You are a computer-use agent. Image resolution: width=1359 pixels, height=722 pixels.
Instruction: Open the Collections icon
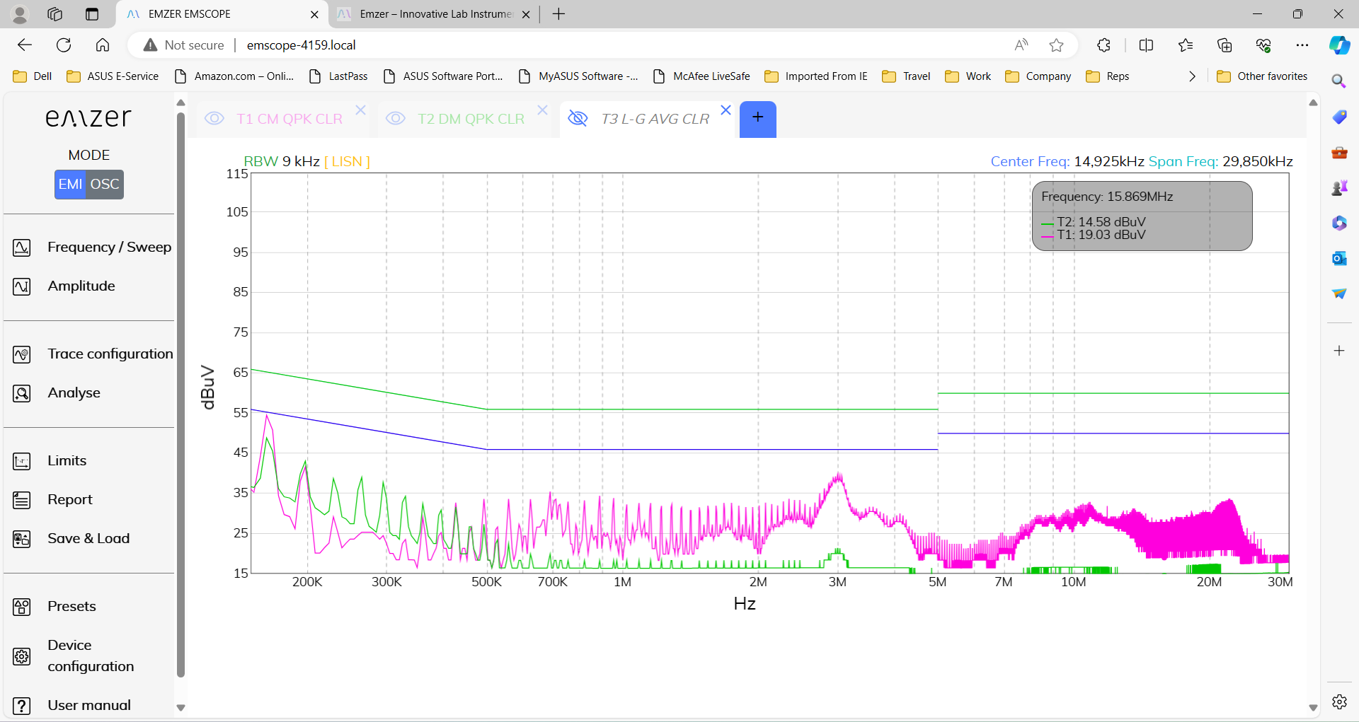[1225, 45]
